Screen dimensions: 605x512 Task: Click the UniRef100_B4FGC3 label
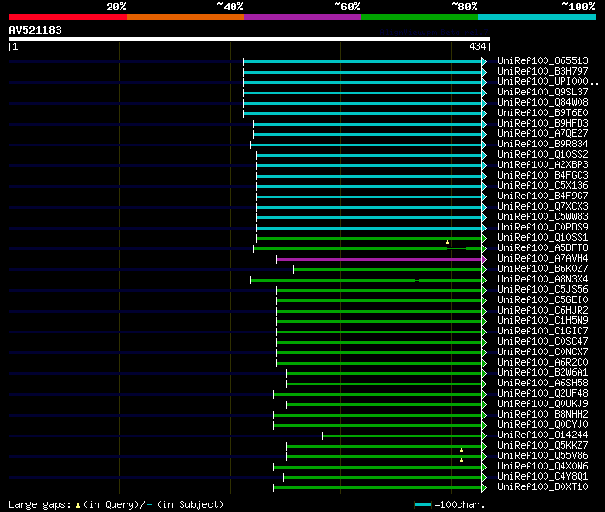[x=543, y=176]
